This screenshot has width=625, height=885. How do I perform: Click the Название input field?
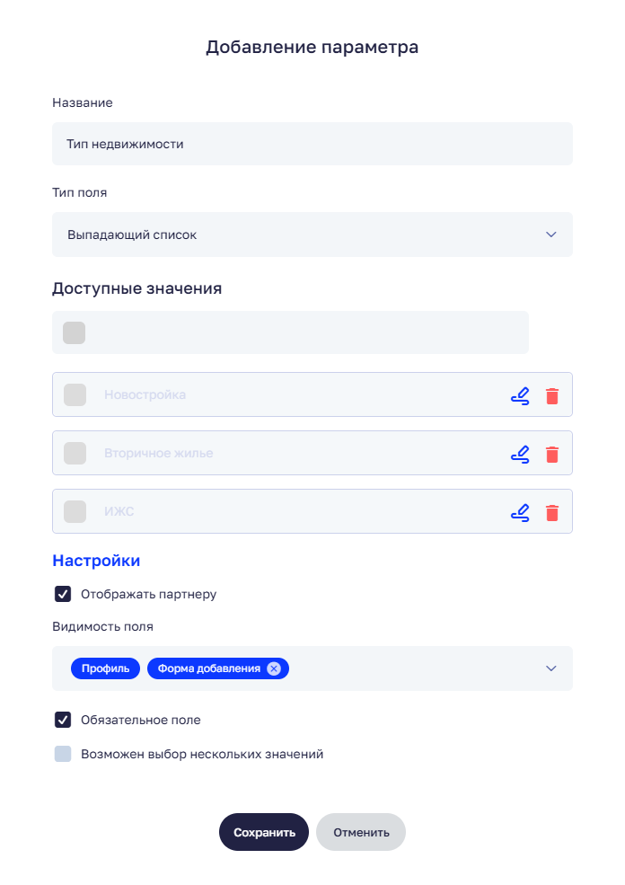tap(312, 144)
